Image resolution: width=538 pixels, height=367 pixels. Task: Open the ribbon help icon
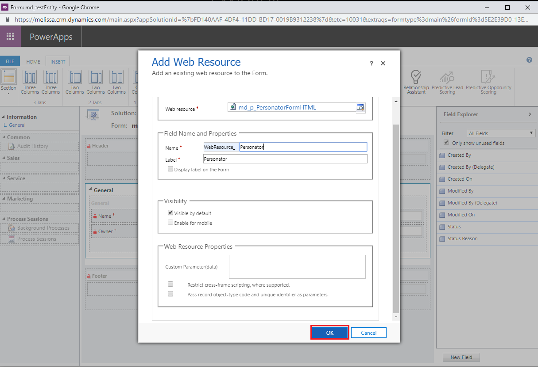click(529, 60)
